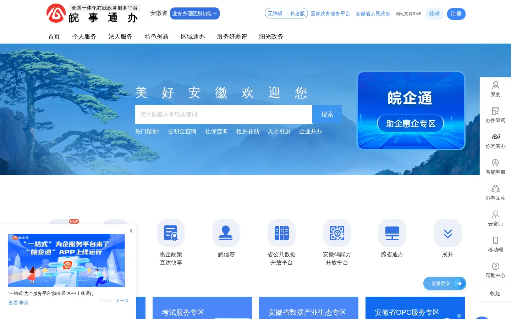Open 移动端 in the right sidebar
The height and width of the screenshot is (319, 511).
(x=495, y=245)
